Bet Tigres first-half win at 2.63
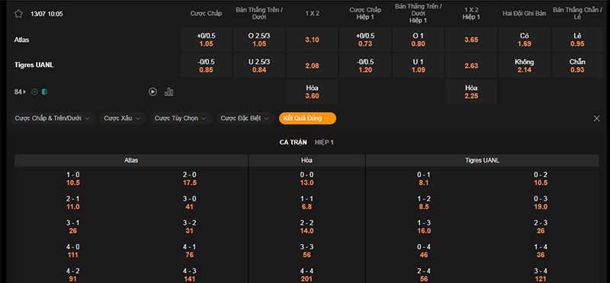This screenshot has width=610, height=283. click(x=471, y=66)
